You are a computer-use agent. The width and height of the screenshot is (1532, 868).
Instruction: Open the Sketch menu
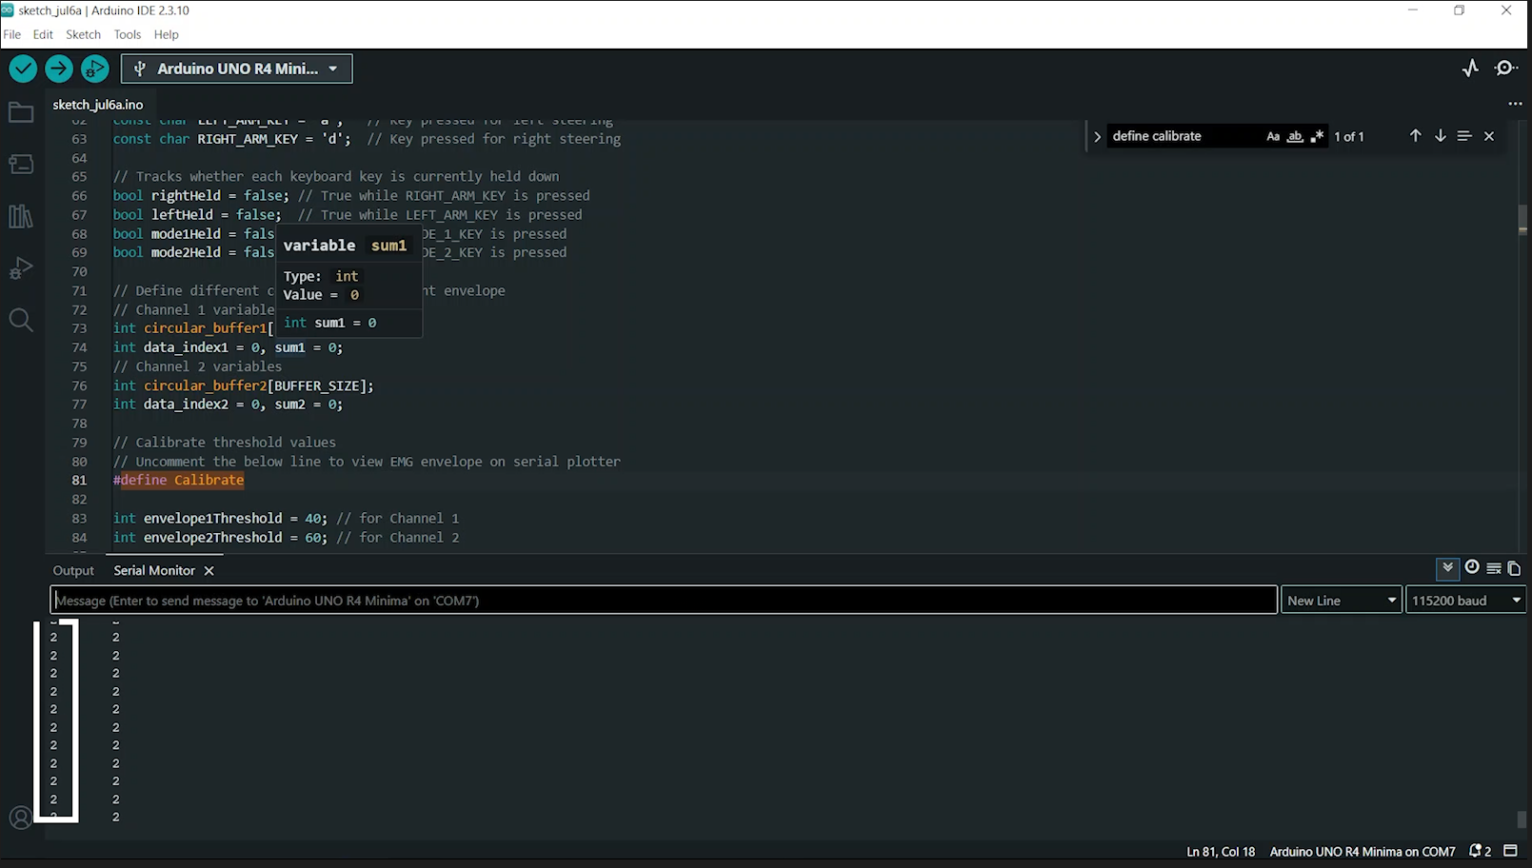pos(83,34)
